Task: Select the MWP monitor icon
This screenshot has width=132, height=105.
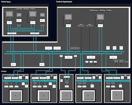Action: coord(100,17)
